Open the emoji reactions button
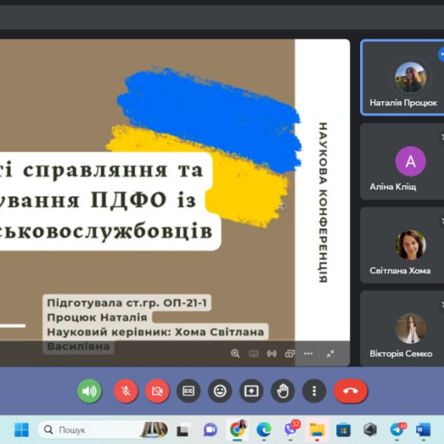This screenshot has height=444, width=444. click(x=220, y=391)
